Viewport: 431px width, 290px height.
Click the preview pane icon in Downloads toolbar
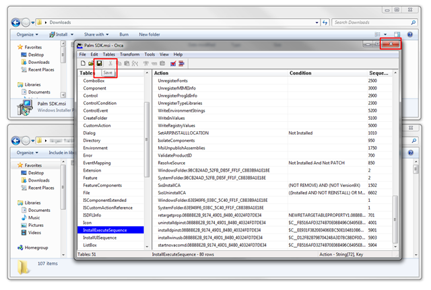click(397, 34)
